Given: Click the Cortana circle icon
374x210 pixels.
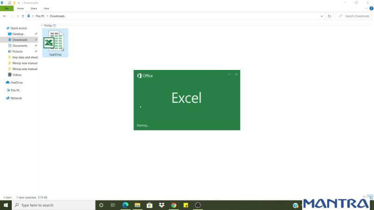Looking at the screenshot, I should 101,205.
